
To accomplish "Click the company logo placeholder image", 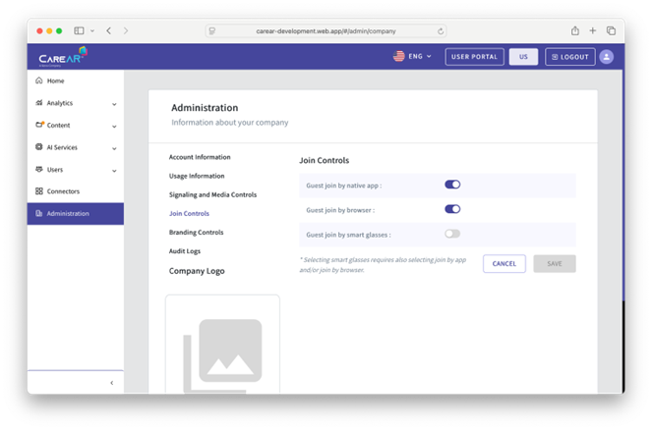I will click(222, 349).
